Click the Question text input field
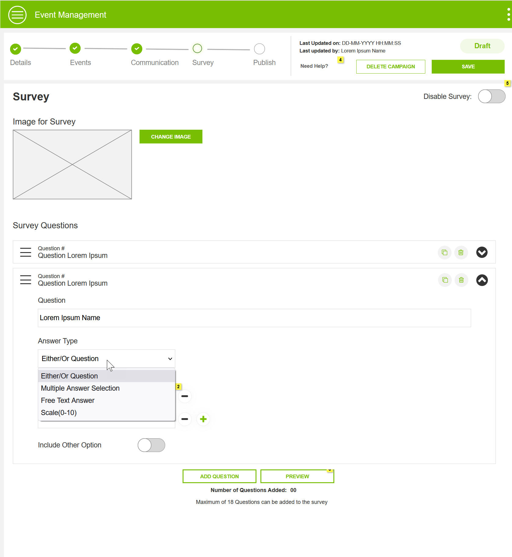Viewport: 512px width, 557px height. [254, 318]
